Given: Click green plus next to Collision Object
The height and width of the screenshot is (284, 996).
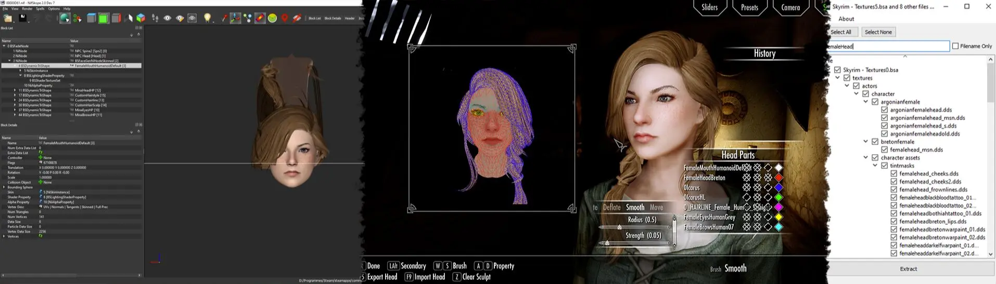Looking at the screenshot, I should pos(41,182).
